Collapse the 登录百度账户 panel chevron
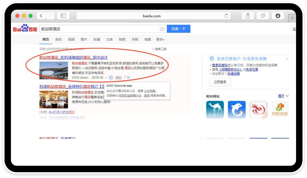 [287, 59]
